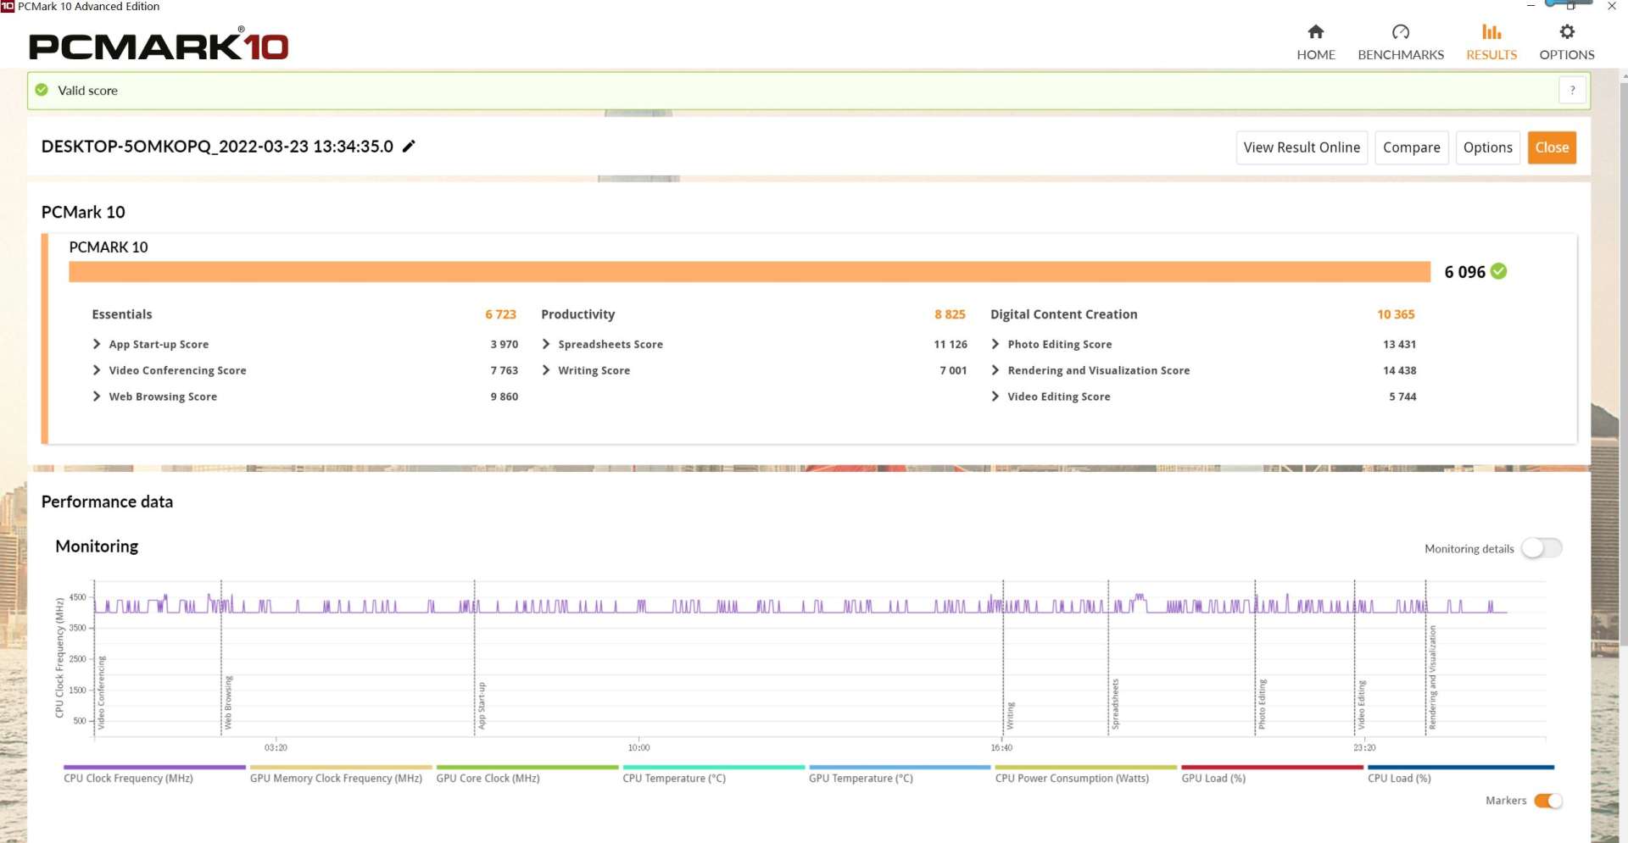Screen dimensions: 1628x843
Task: Click Digital Content Creation score 10 365
Action: [1396, 314]
